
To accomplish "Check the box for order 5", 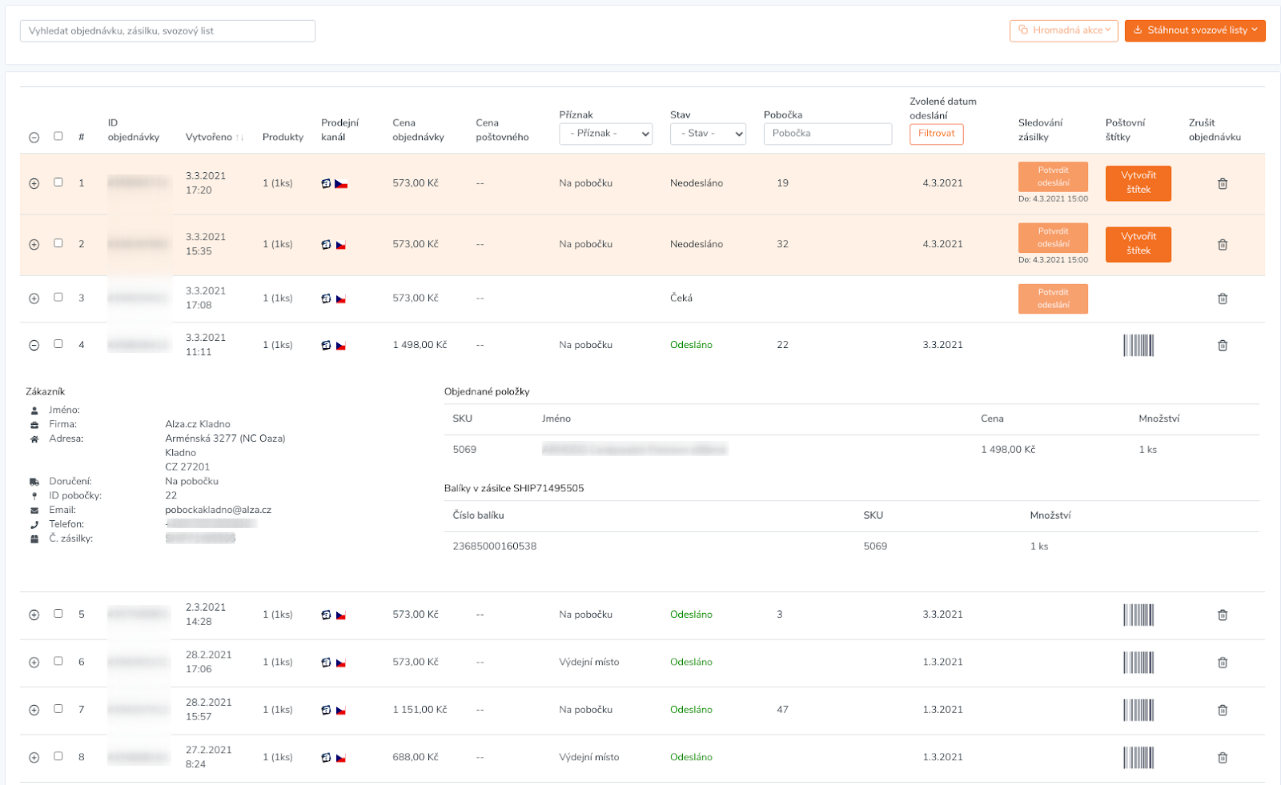I will click(58, 614).
